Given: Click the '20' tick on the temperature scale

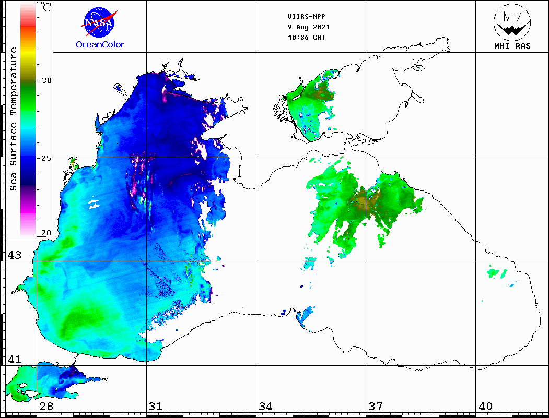Looking at the screenshot, I should pyautogui.click(x=46, y=233).
